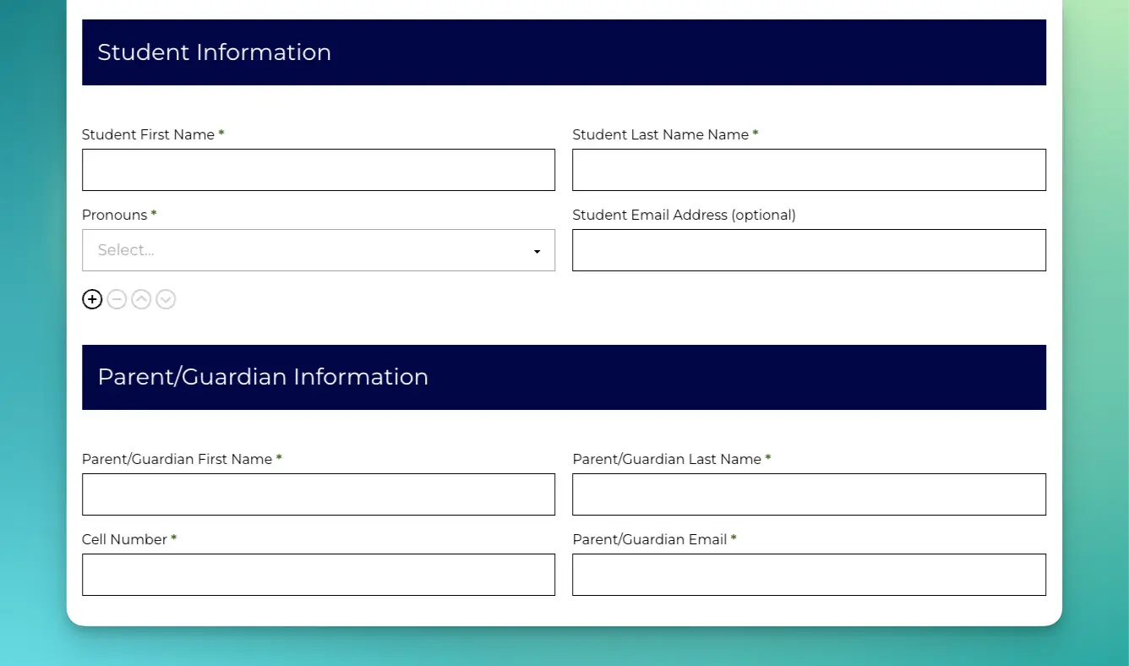Image resolution: width=1129 pixels, height=666 pixels.
Task: Focus the Student First Name input box
Action: point(318,170)
